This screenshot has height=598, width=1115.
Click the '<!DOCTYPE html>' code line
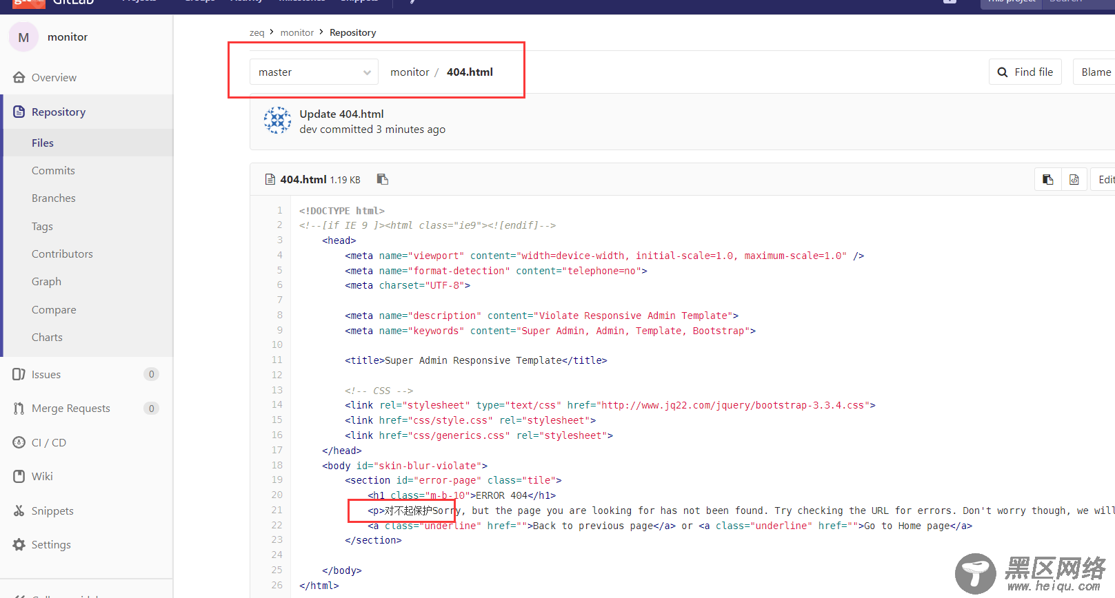(342, 211)
